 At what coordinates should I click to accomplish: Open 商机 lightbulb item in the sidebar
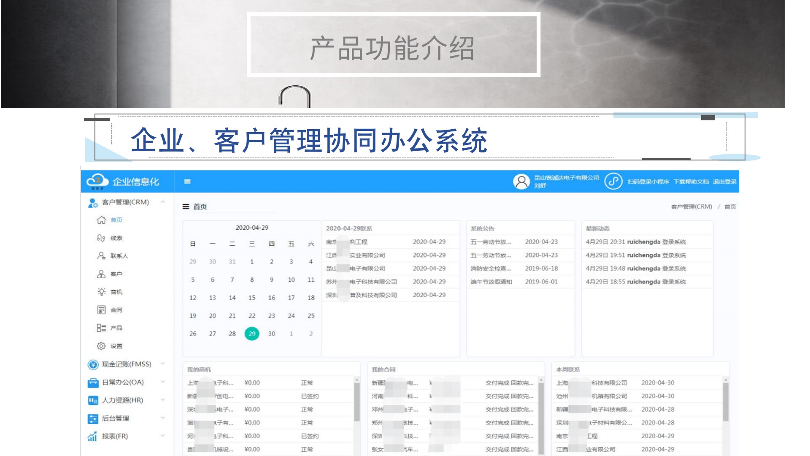click(x=116, y=292)
